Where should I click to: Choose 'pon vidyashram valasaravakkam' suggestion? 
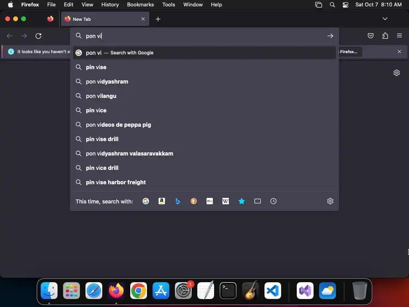click(204, 153)
